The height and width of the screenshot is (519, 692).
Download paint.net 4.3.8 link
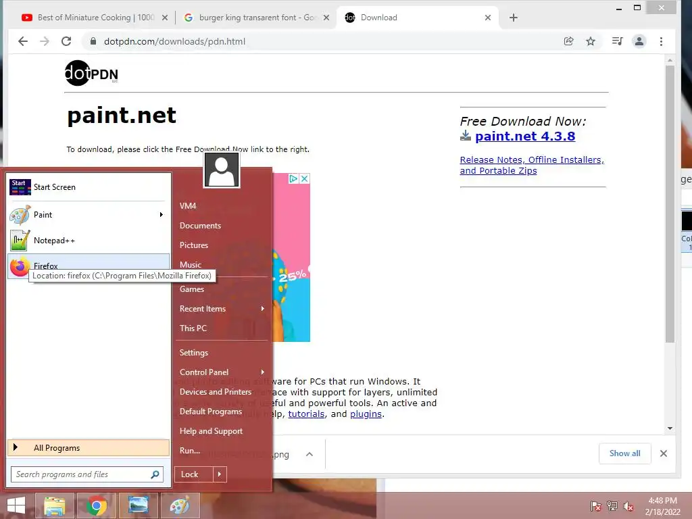524,137
